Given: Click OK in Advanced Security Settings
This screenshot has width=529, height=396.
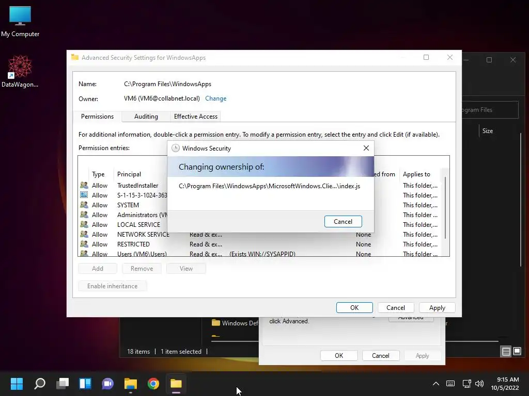Looking at the screenshot, I should coord(354,307).
